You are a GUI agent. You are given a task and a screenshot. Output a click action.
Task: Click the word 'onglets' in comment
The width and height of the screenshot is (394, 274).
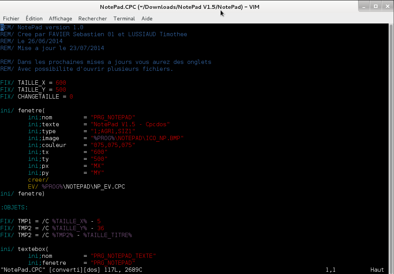click(199, 62)
